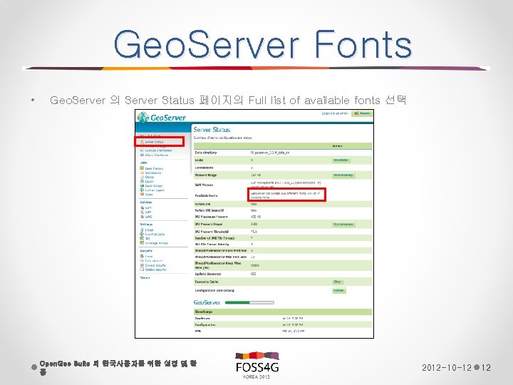Click the JVM Version row label
This screenshot has height=385, width=513.
coord(204,185)
